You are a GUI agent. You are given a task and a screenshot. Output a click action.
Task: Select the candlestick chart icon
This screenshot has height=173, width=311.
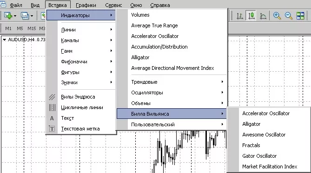coord(251,16)
